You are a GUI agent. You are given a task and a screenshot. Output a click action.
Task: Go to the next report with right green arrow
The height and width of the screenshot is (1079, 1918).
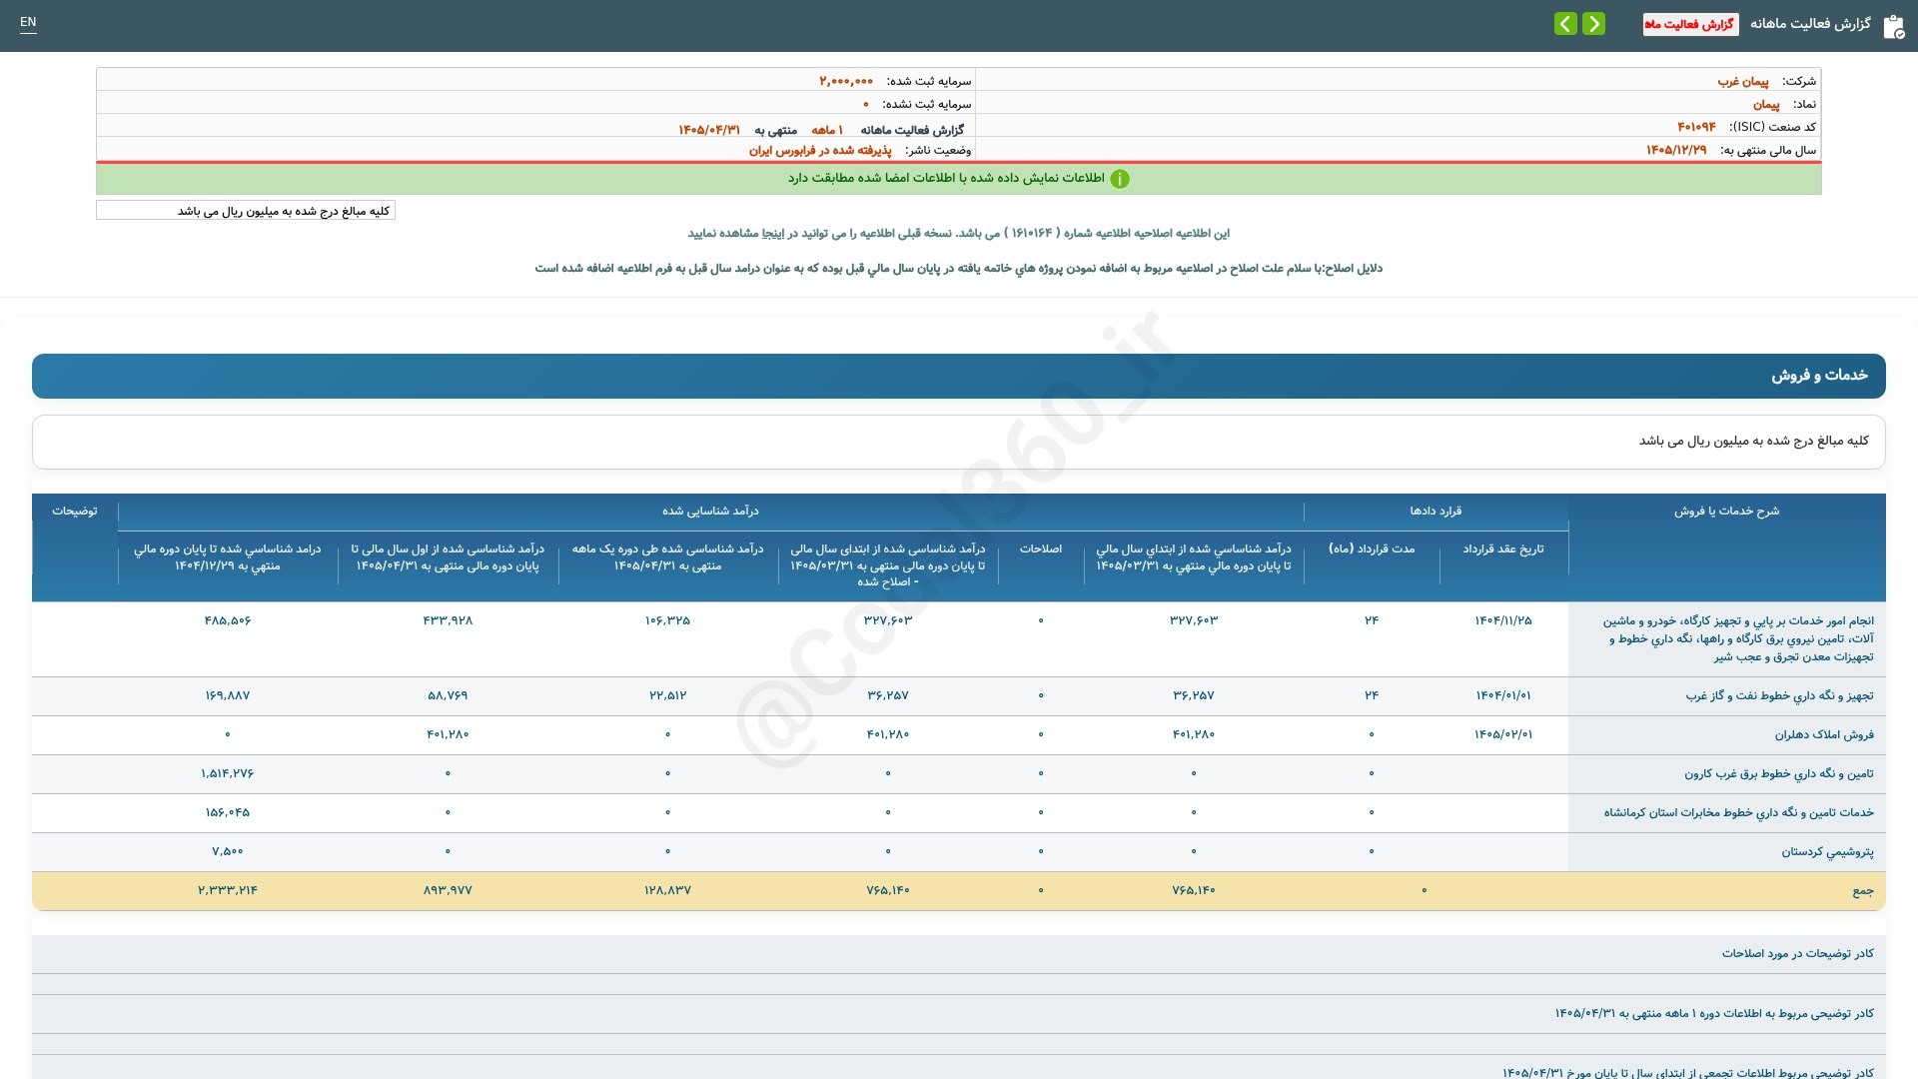[1593, 24]
